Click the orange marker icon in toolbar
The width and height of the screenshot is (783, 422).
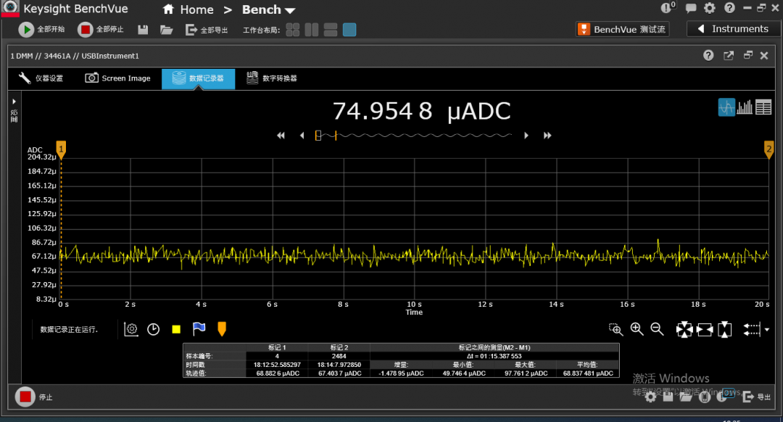(x=221, y=329)
